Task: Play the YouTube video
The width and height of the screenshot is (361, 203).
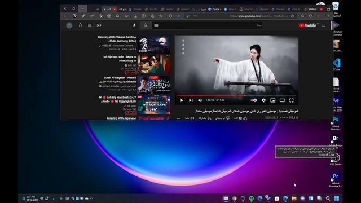Action: pos(182,100)
